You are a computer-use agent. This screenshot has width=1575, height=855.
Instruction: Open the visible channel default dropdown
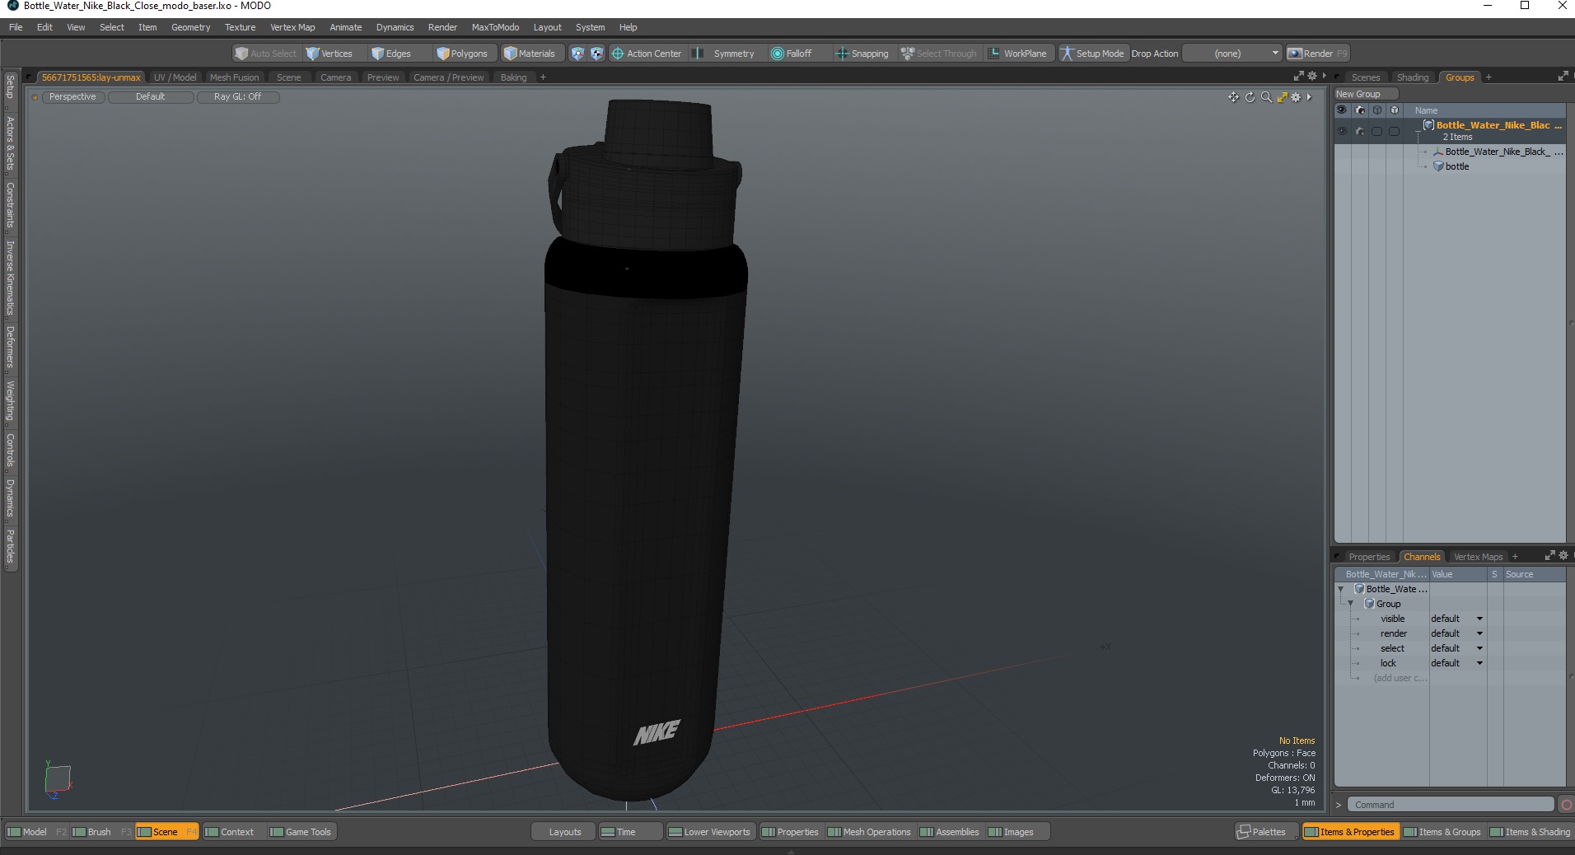(x=1456, y=619)
